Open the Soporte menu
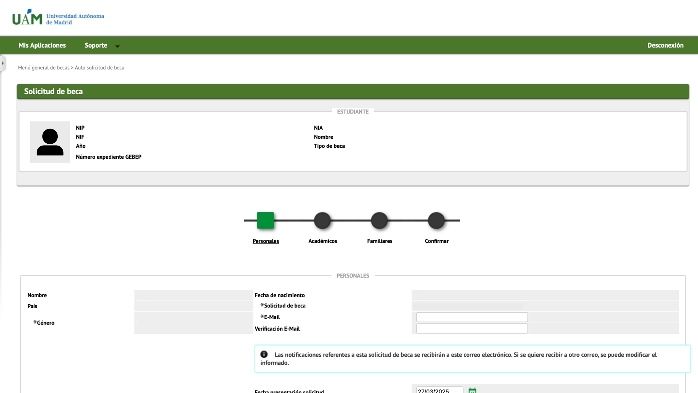 (x=96, y=45)
